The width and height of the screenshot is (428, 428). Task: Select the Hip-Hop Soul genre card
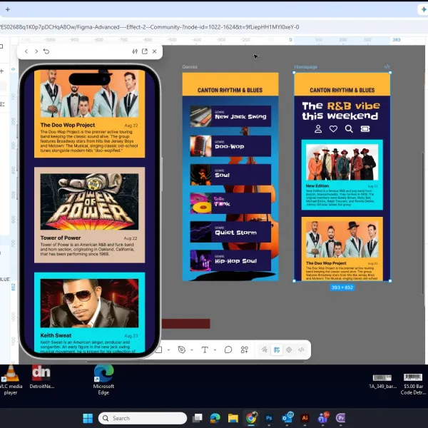(230, 260)
